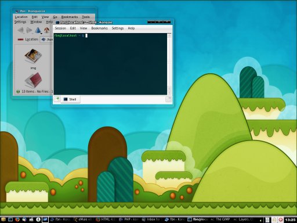Go forward with Konqueror's Forward arrow
The width and height of the screenshot is (297, 223).
(29, 30)
